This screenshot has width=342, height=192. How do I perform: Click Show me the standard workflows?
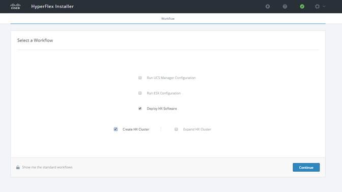47,167
